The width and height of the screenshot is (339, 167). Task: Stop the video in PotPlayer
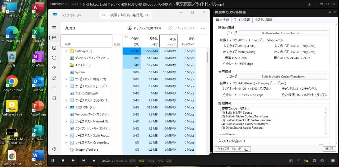[63, 160]
